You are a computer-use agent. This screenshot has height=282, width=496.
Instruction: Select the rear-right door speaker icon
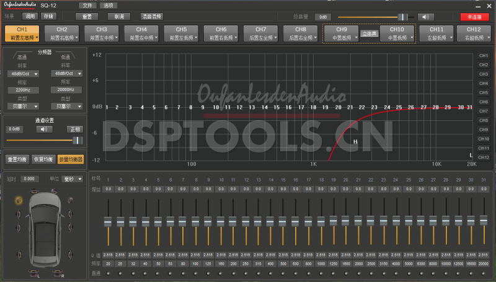click(x=70, y=254)
